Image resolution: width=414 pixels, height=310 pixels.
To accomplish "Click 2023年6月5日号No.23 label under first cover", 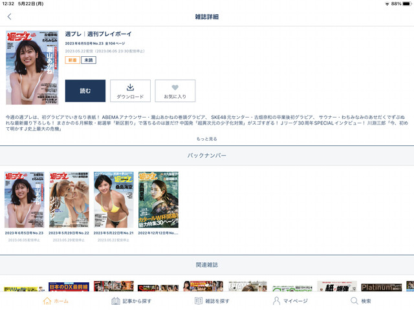I will (24, 233).
